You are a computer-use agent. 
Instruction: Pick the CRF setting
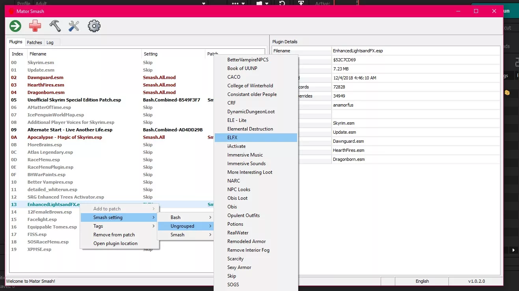click(256, 103)
